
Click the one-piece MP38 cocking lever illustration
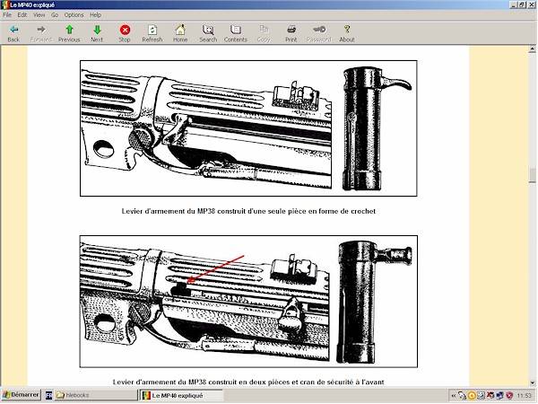pos(248,128)
